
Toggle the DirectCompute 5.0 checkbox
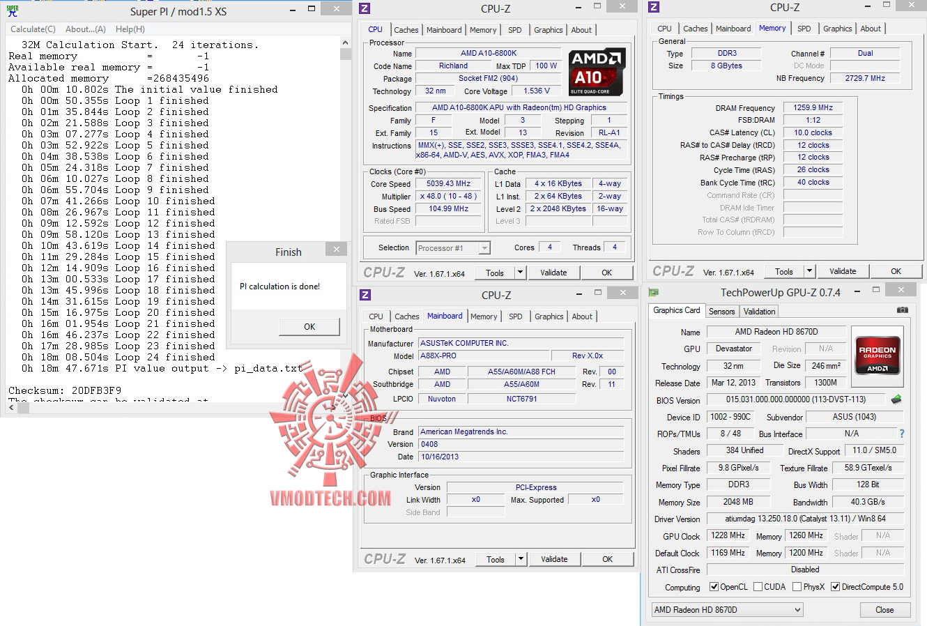(835, 587)
